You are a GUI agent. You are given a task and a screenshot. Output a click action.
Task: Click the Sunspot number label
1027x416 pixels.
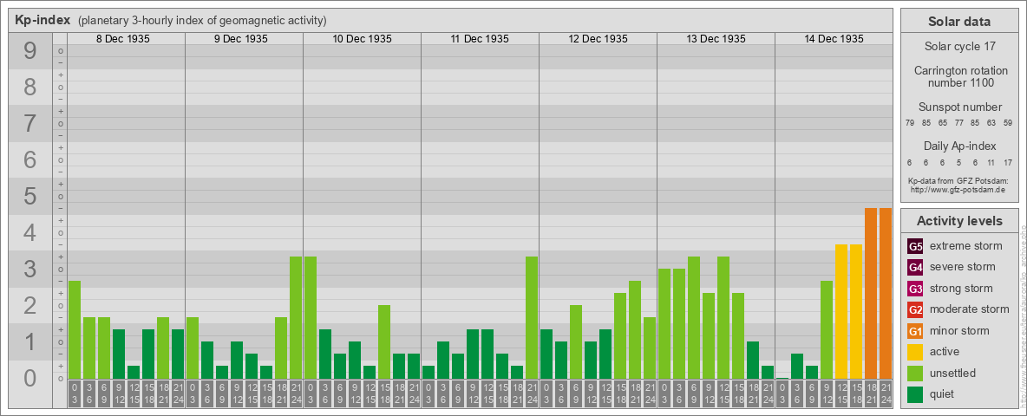coord(959,107)
